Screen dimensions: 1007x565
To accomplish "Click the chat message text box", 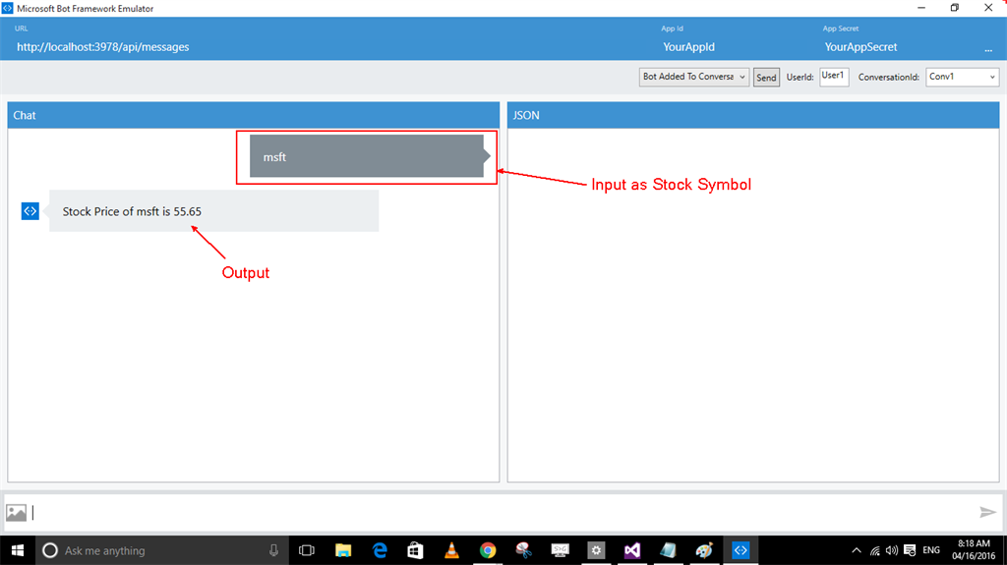I will [501, 512].
